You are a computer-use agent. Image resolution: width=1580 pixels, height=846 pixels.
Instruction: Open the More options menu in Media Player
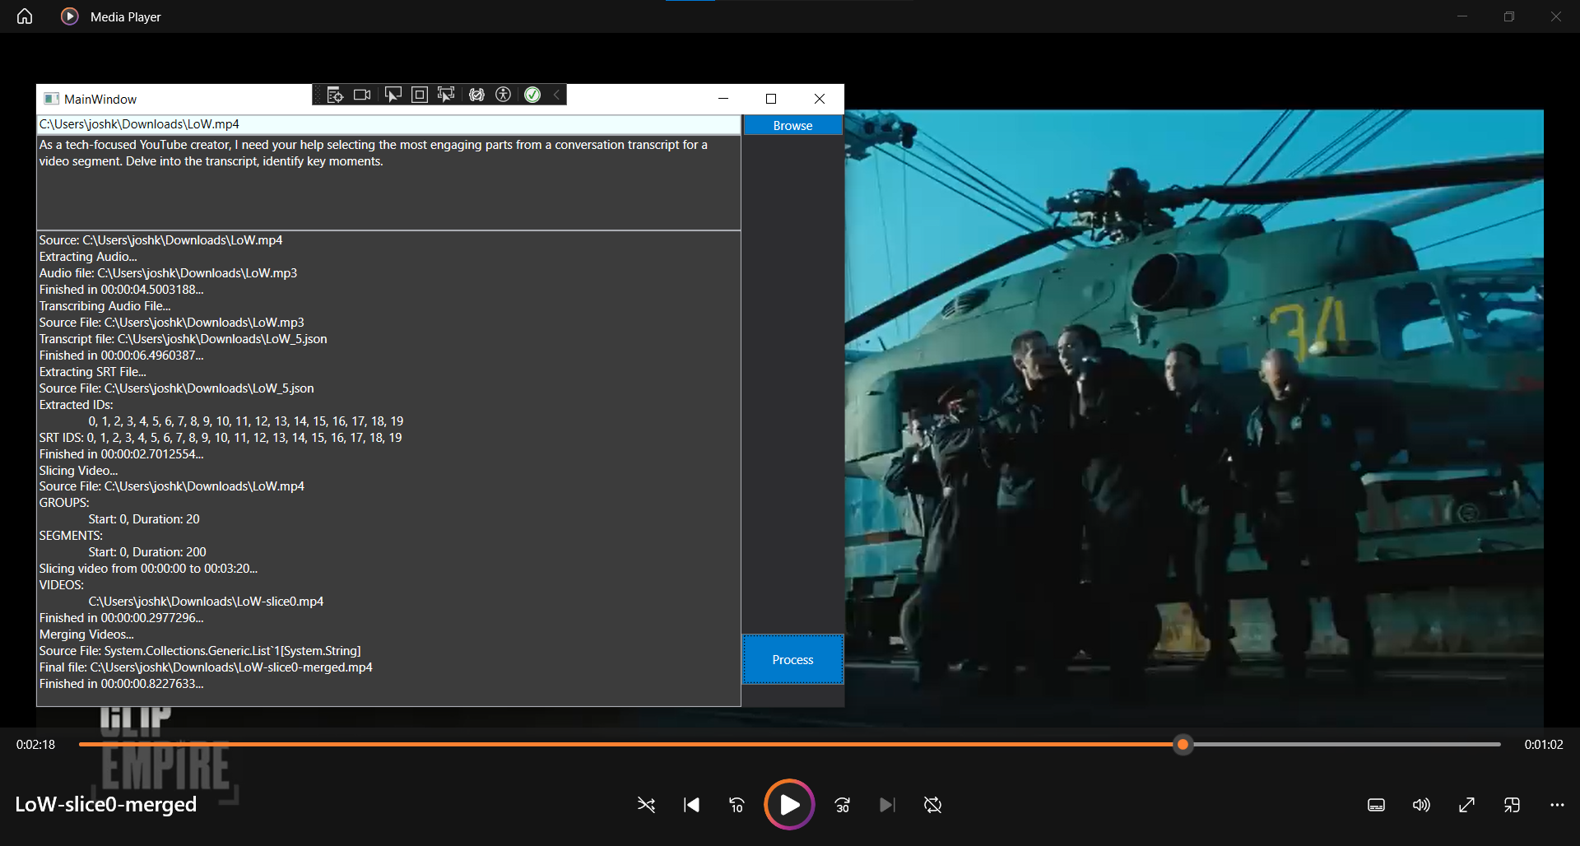[x=1557, y=805]
